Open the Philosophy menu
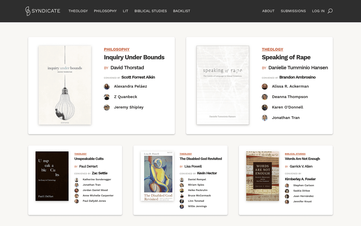361x226 pixels. point(105,11)
